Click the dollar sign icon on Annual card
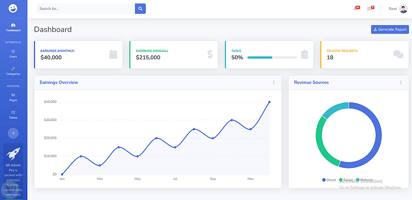The image size is (412, 200). coord(210,54)
